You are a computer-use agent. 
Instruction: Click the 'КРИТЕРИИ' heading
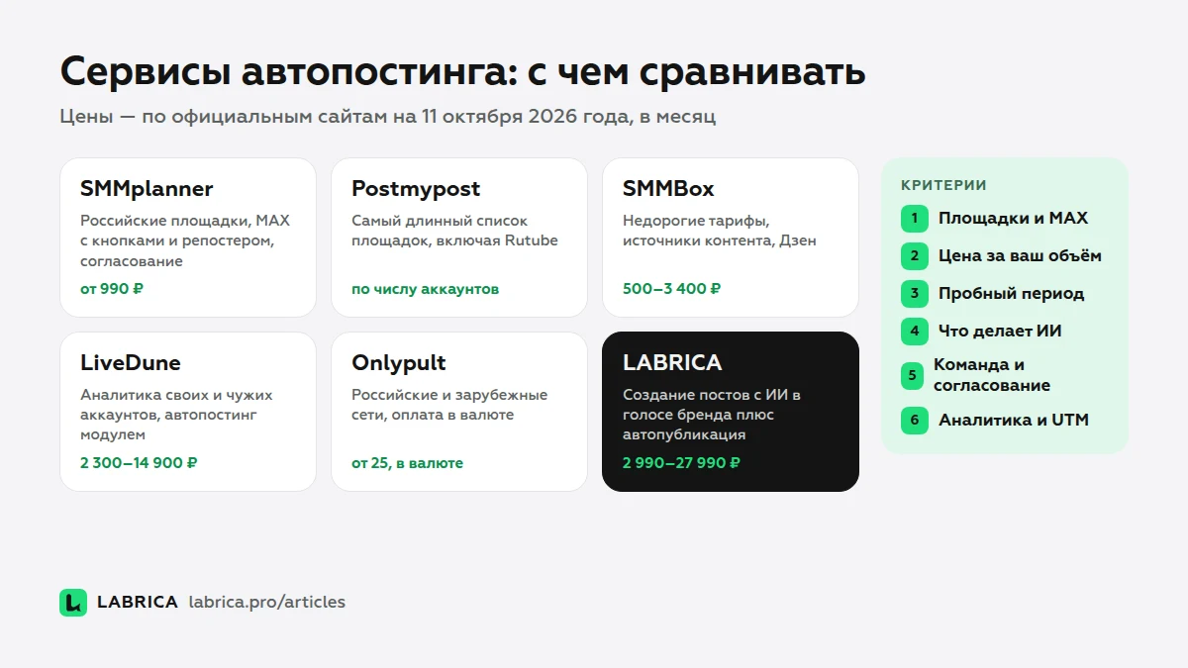click(944, 185)
